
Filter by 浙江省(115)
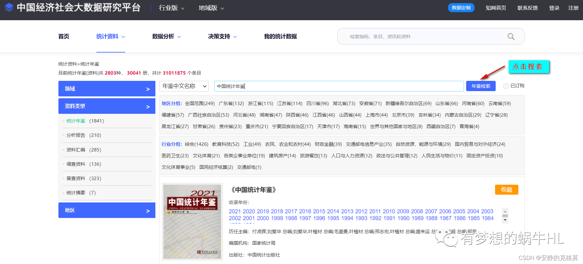click(x=260, y=104)
